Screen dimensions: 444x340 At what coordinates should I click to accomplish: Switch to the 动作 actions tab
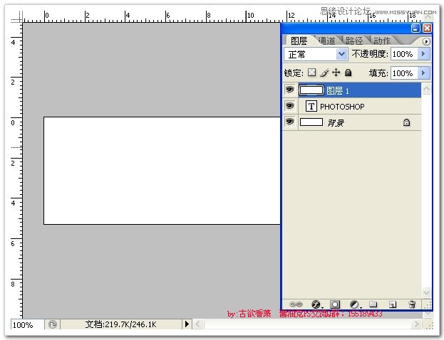point(382,41)
